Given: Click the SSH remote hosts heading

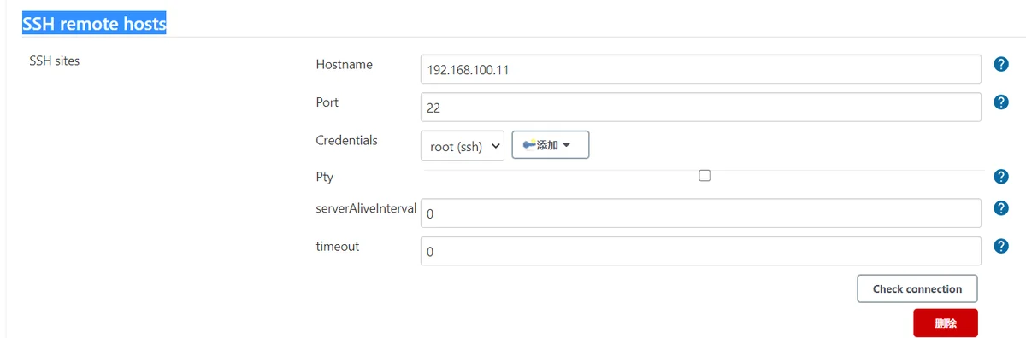Looking at the screenshot, I should (94, 24).
